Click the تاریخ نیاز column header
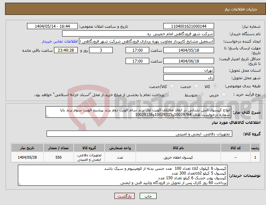Image resolution: width=266 pixels, height=205 pixels. (27, 148)
